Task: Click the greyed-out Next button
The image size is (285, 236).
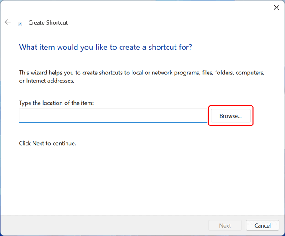Action: (x=225, y=225)
